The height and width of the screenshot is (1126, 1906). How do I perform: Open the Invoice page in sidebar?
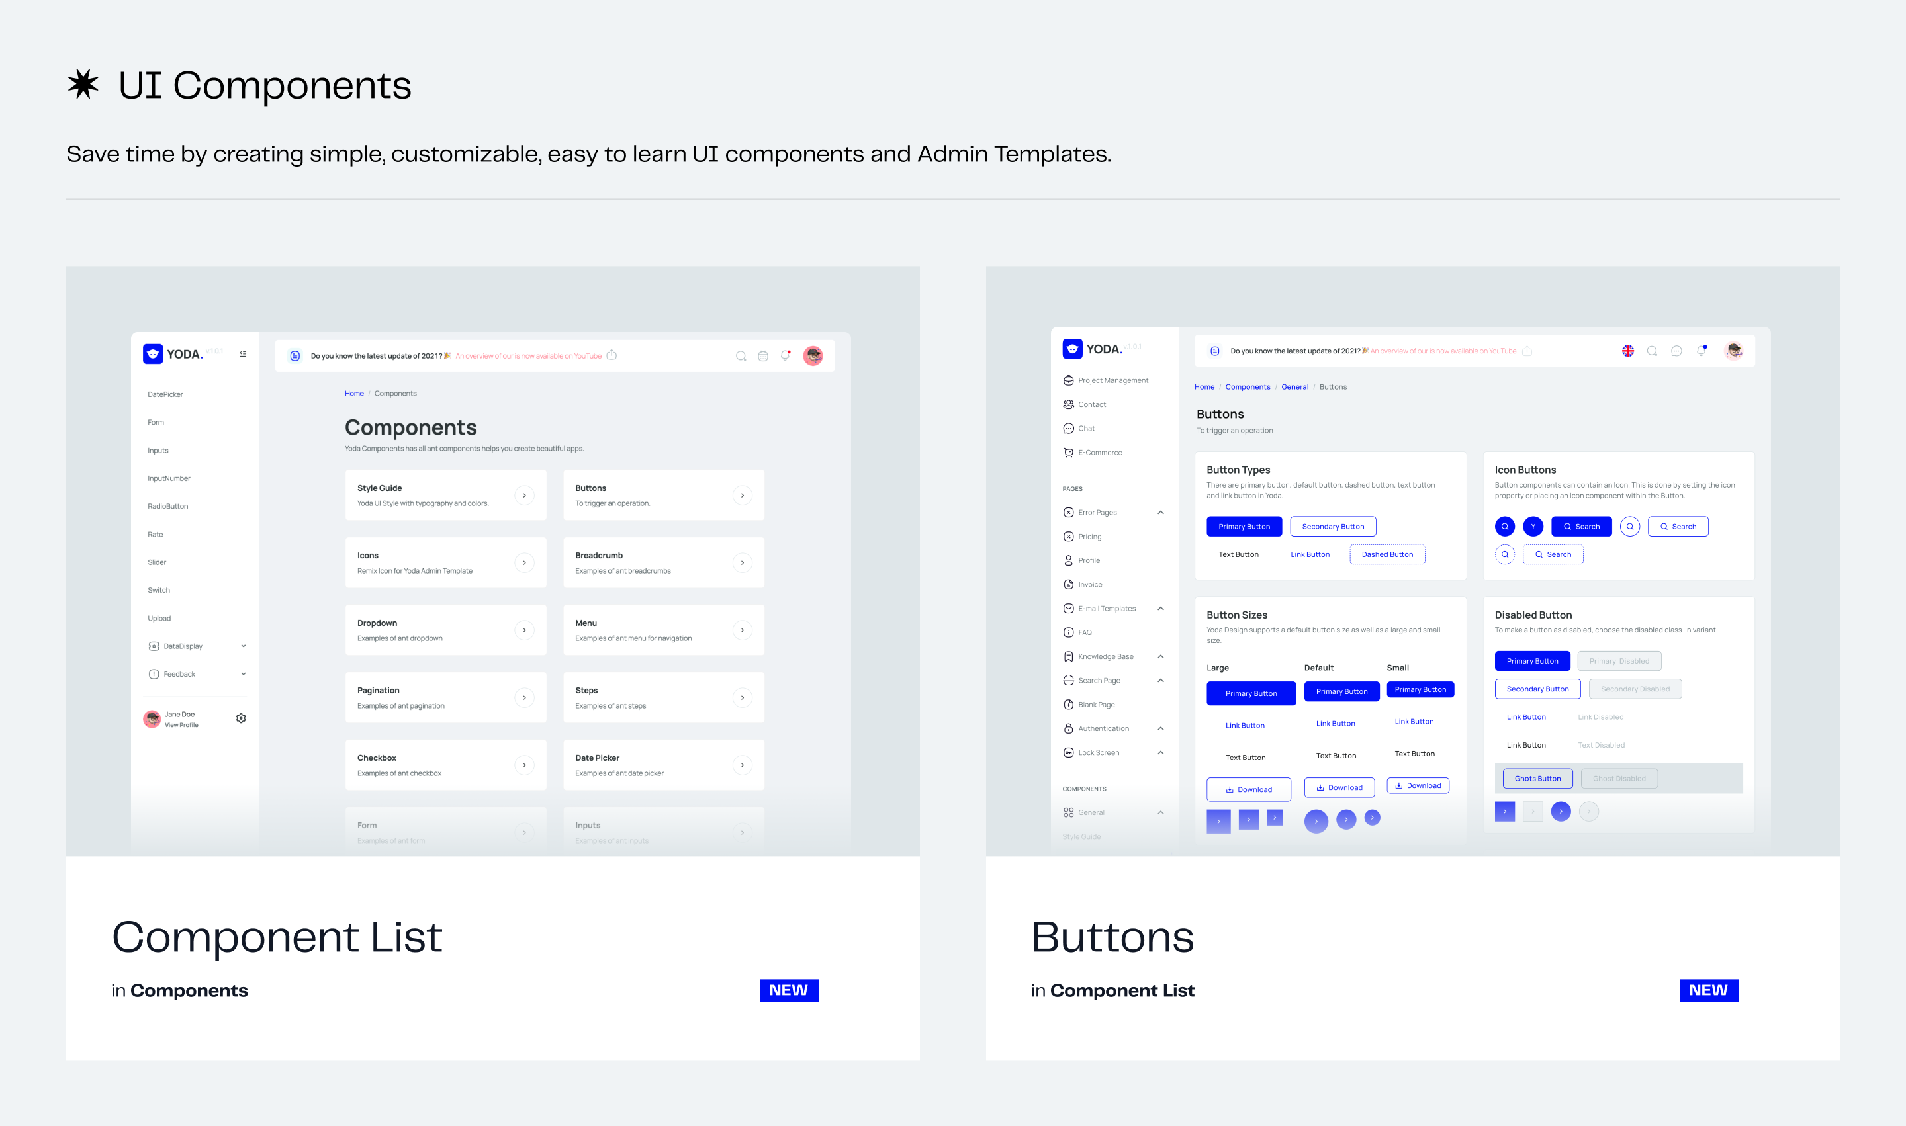[1083, 585]
